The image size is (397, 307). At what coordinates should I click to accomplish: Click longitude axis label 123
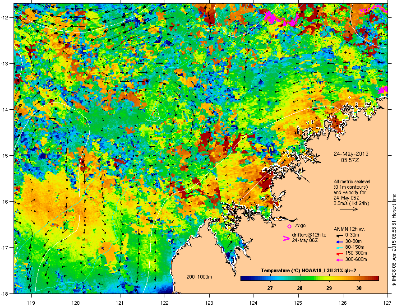(x=209, y=302)
